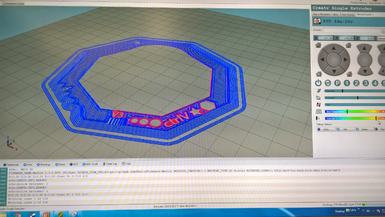
Task: Run script button 2
Action: [x=356, y=83]
